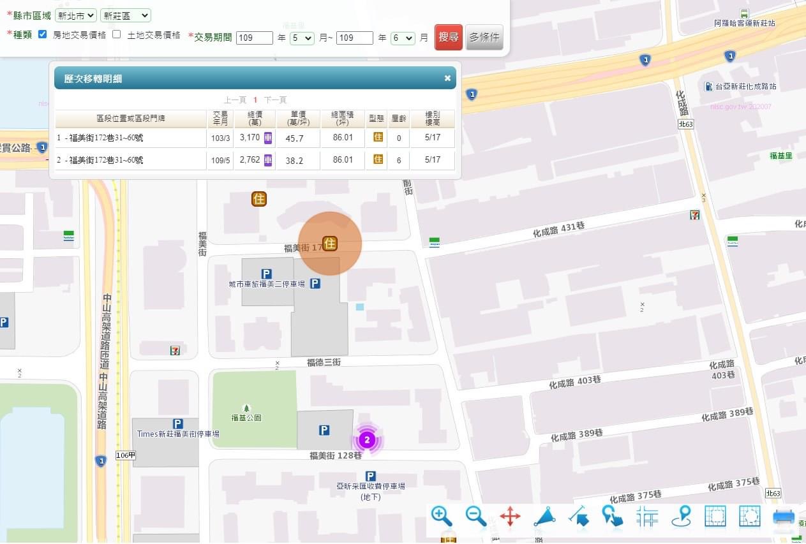Click parking icon at Times新莊福美街停車場
The height and width of the screenshot is (544, 806).
point(178,423)
